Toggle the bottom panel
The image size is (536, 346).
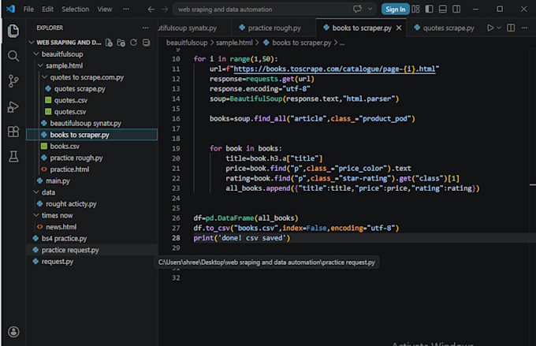pos(443,9)
